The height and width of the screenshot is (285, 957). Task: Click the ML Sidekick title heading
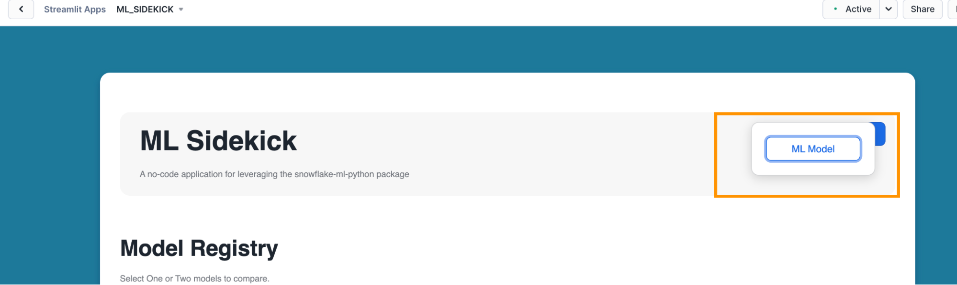218,141
